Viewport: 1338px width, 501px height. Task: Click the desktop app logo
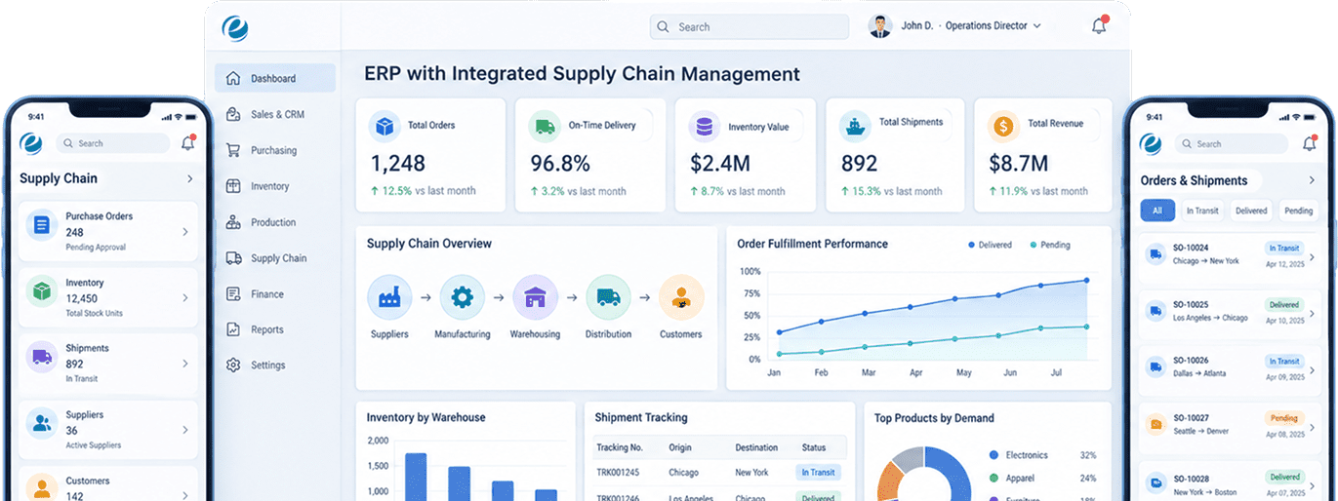(235, 28)
